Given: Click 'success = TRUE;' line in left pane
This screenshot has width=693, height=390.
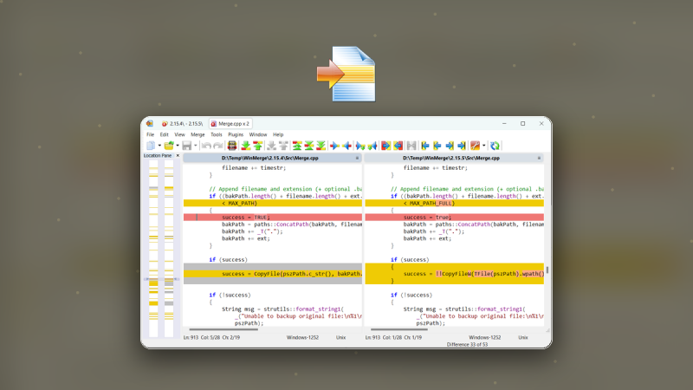Looking at the screenshot, I should pos(273,218).
